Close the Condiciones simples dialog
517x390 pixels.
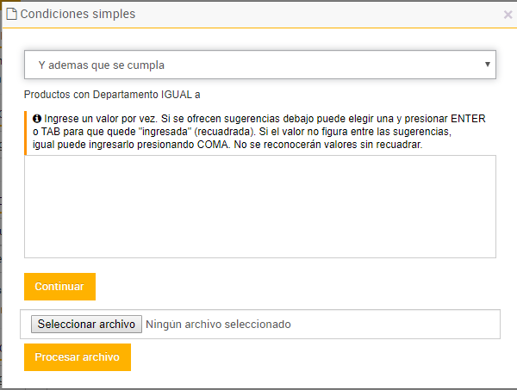(x=508, y=15)
